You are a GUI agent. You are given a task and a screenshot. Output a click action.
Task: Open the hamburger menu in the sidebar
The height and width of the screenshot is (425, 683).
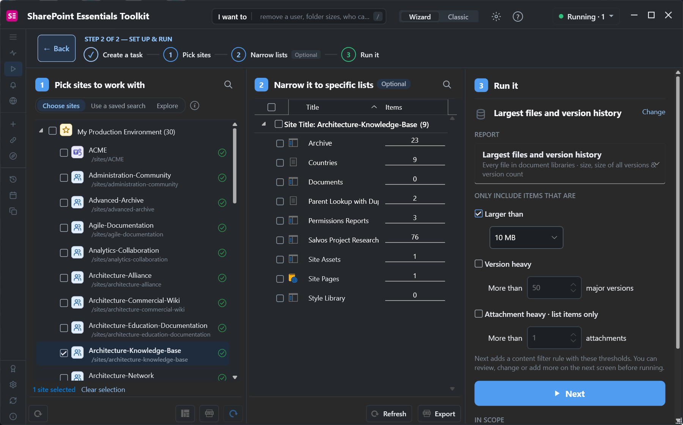click(13, 37)
